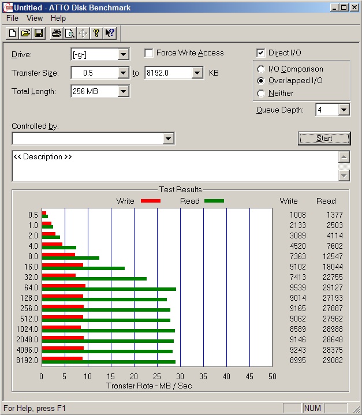This screenshot has width=362, height=415.
Task: Click the Save floppy disk icon
Action: coord(39,33)
